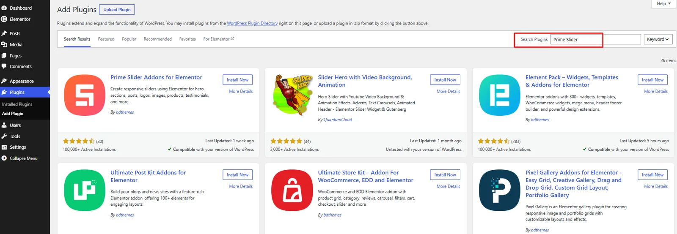677x234 pixels.
Task: Open More Details for Ultimate Store Kit
Action: pyautogui.click(x=449, y=186)
